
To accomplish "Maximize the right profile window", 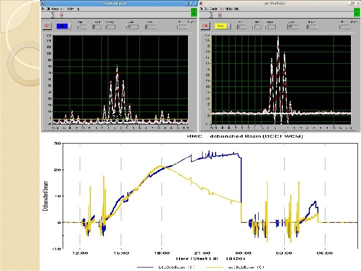I will point(353,4).
